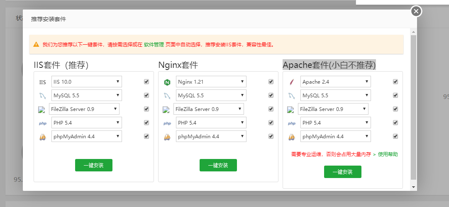Open MySQL 5.5 dropdown in IIS suite

86,95
